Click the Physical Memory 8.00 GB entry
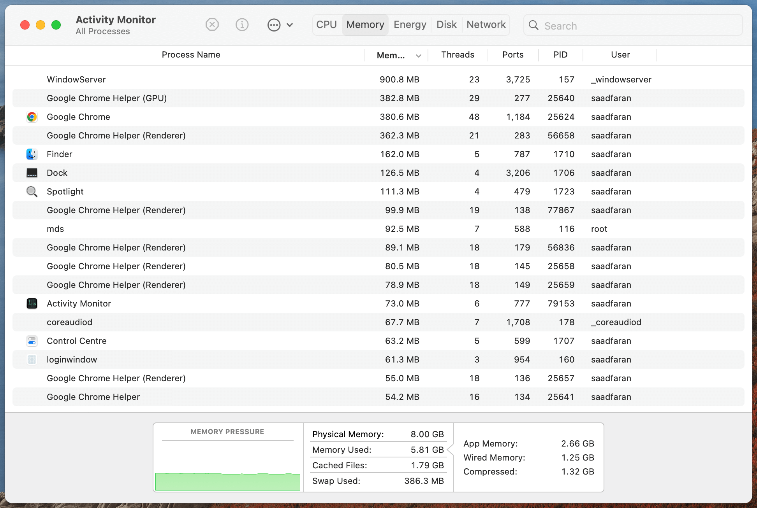 [378, 434]
